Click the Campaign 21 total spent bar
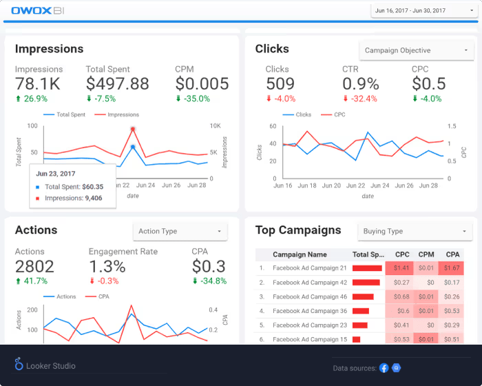Image resolution: width=482 pixels, height=386 pixels. click(367, 268)
